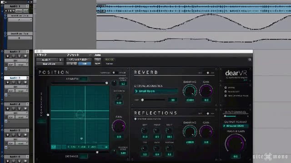Click the source position dot in XY pad
The image size is (291, 163).
pyautogui.click(x=81, y=139)
